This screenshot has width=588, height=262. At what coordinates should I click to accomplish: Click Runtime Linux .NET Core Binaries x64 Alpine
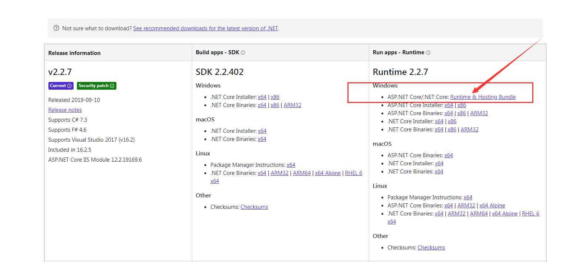tap(505, 214)
